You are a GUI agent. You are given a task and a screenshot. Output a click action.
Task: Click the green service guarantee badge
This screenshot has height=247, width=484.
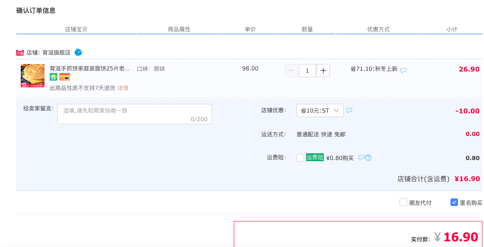point(54,77)
